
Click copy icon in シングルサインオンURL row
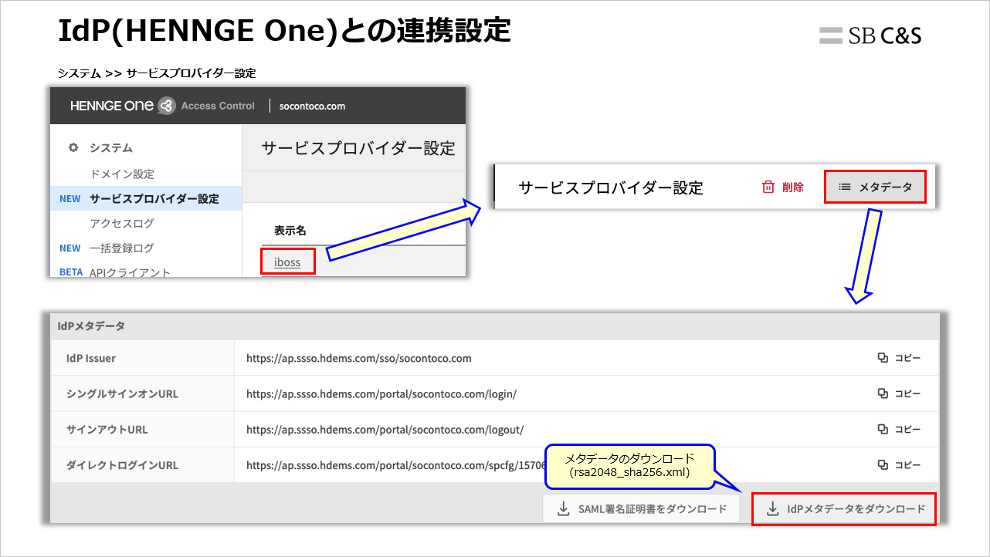click(x=883, y=393)
